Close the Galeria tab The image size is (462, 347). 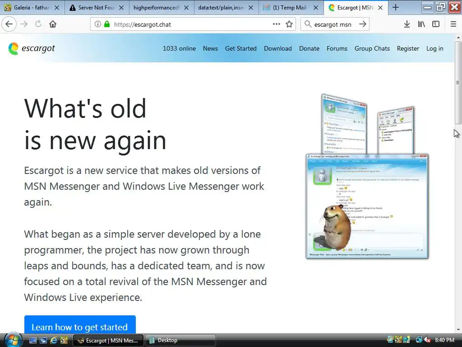(57, 8)
